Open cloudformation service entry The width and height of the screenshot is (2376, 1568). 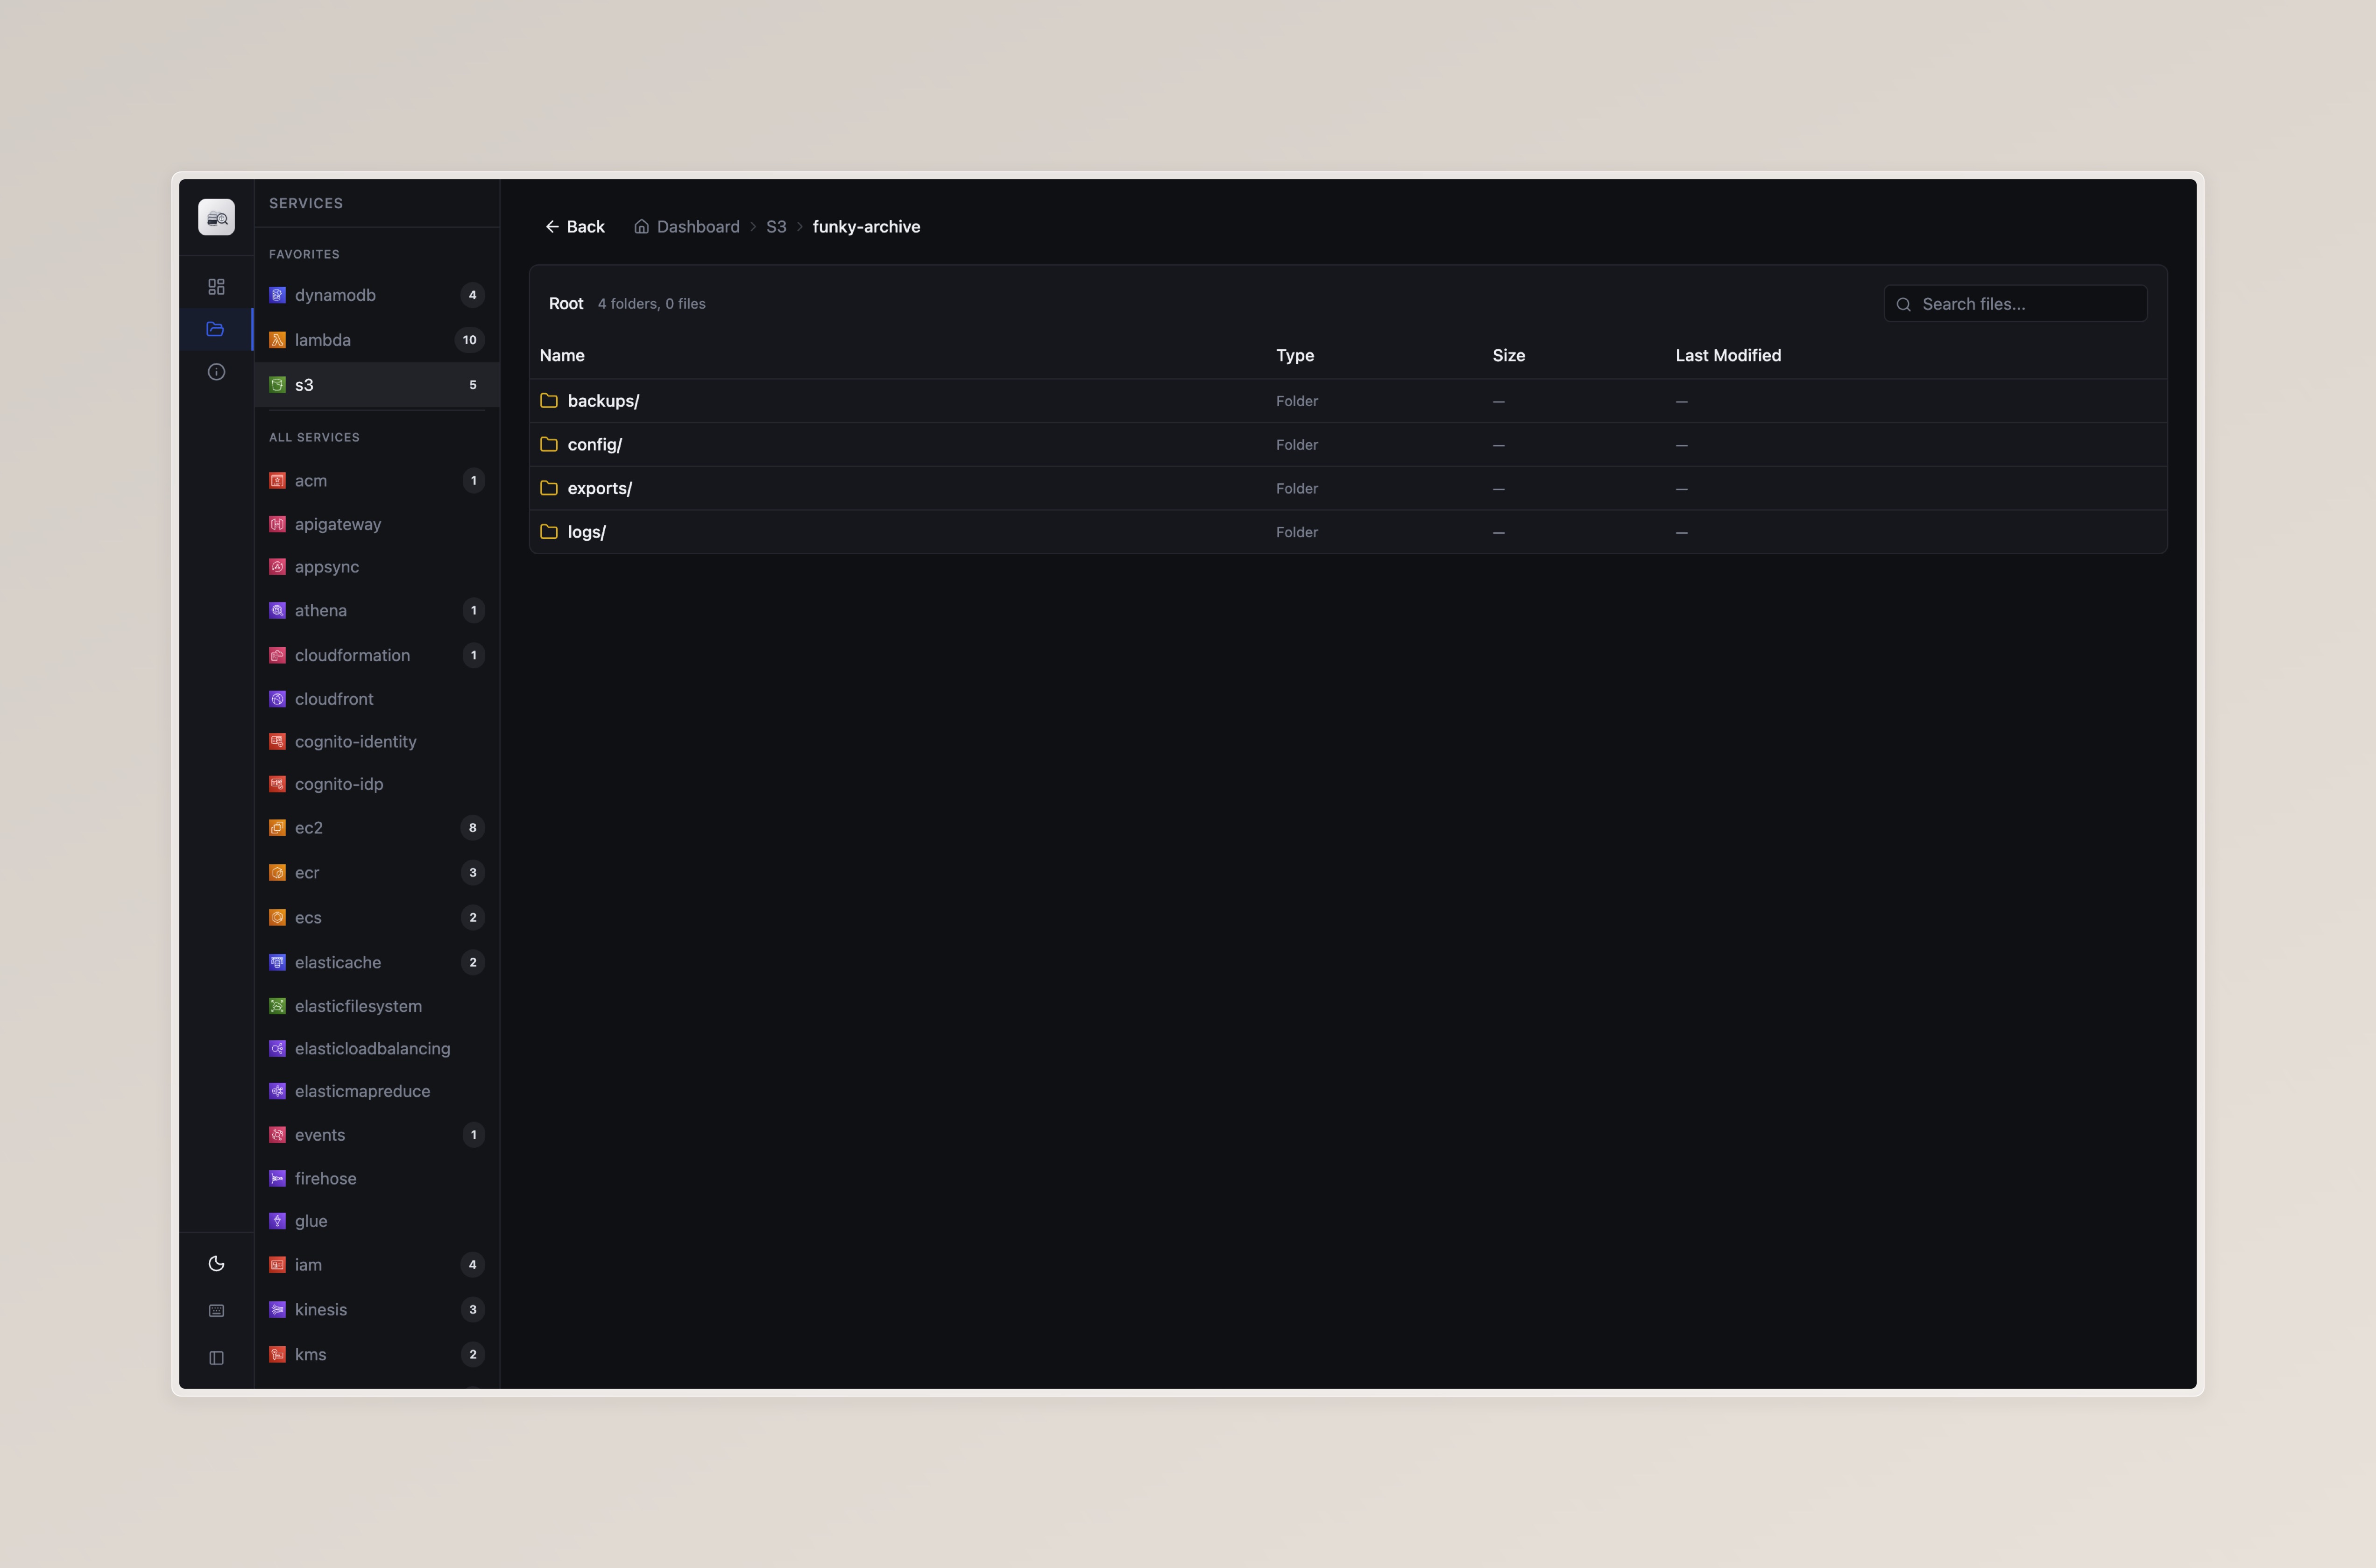coord(352,655)
